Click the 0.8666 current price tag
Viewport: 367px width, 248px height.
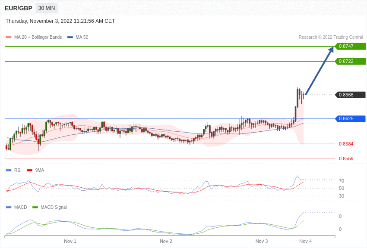(x=350, y=95)
